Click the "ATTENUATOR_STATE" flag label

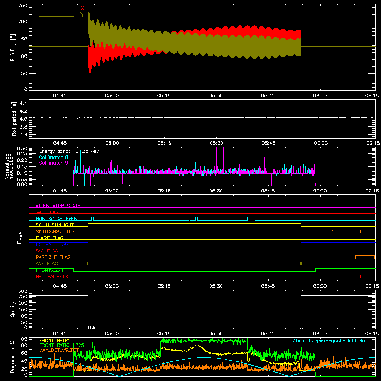[58, 206]
